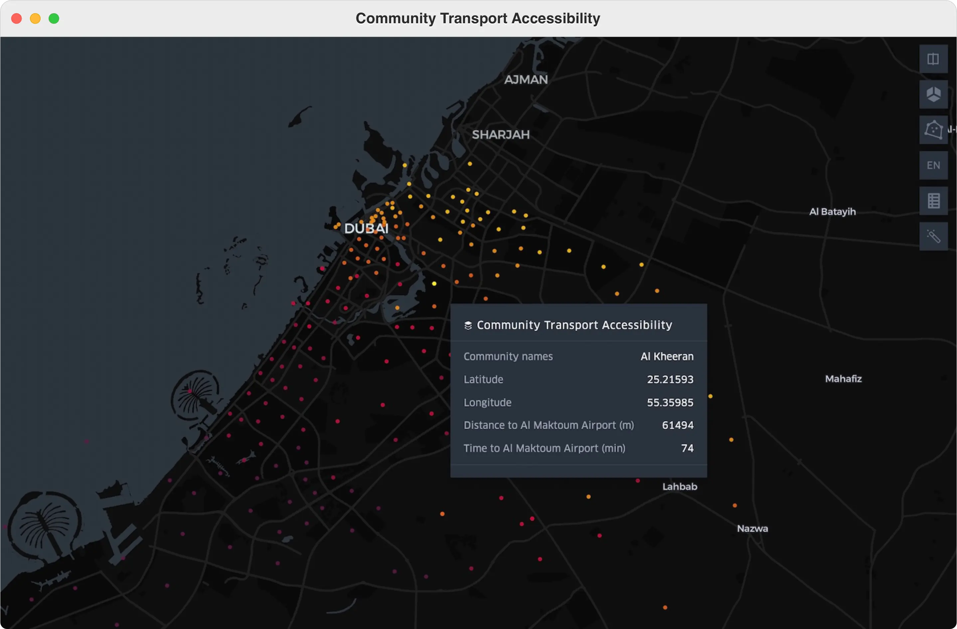
Task: Maximize the window with green button
Action: (x=54, y=19)
